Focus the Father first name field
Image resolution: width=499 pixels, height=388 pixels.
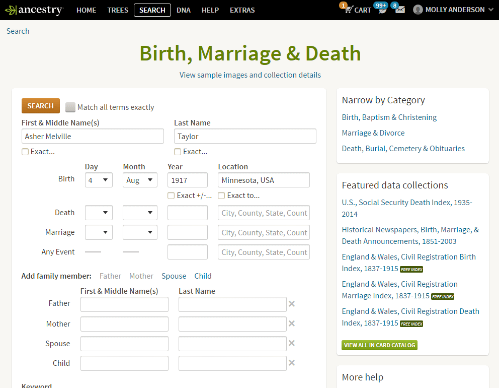(124, 304)
